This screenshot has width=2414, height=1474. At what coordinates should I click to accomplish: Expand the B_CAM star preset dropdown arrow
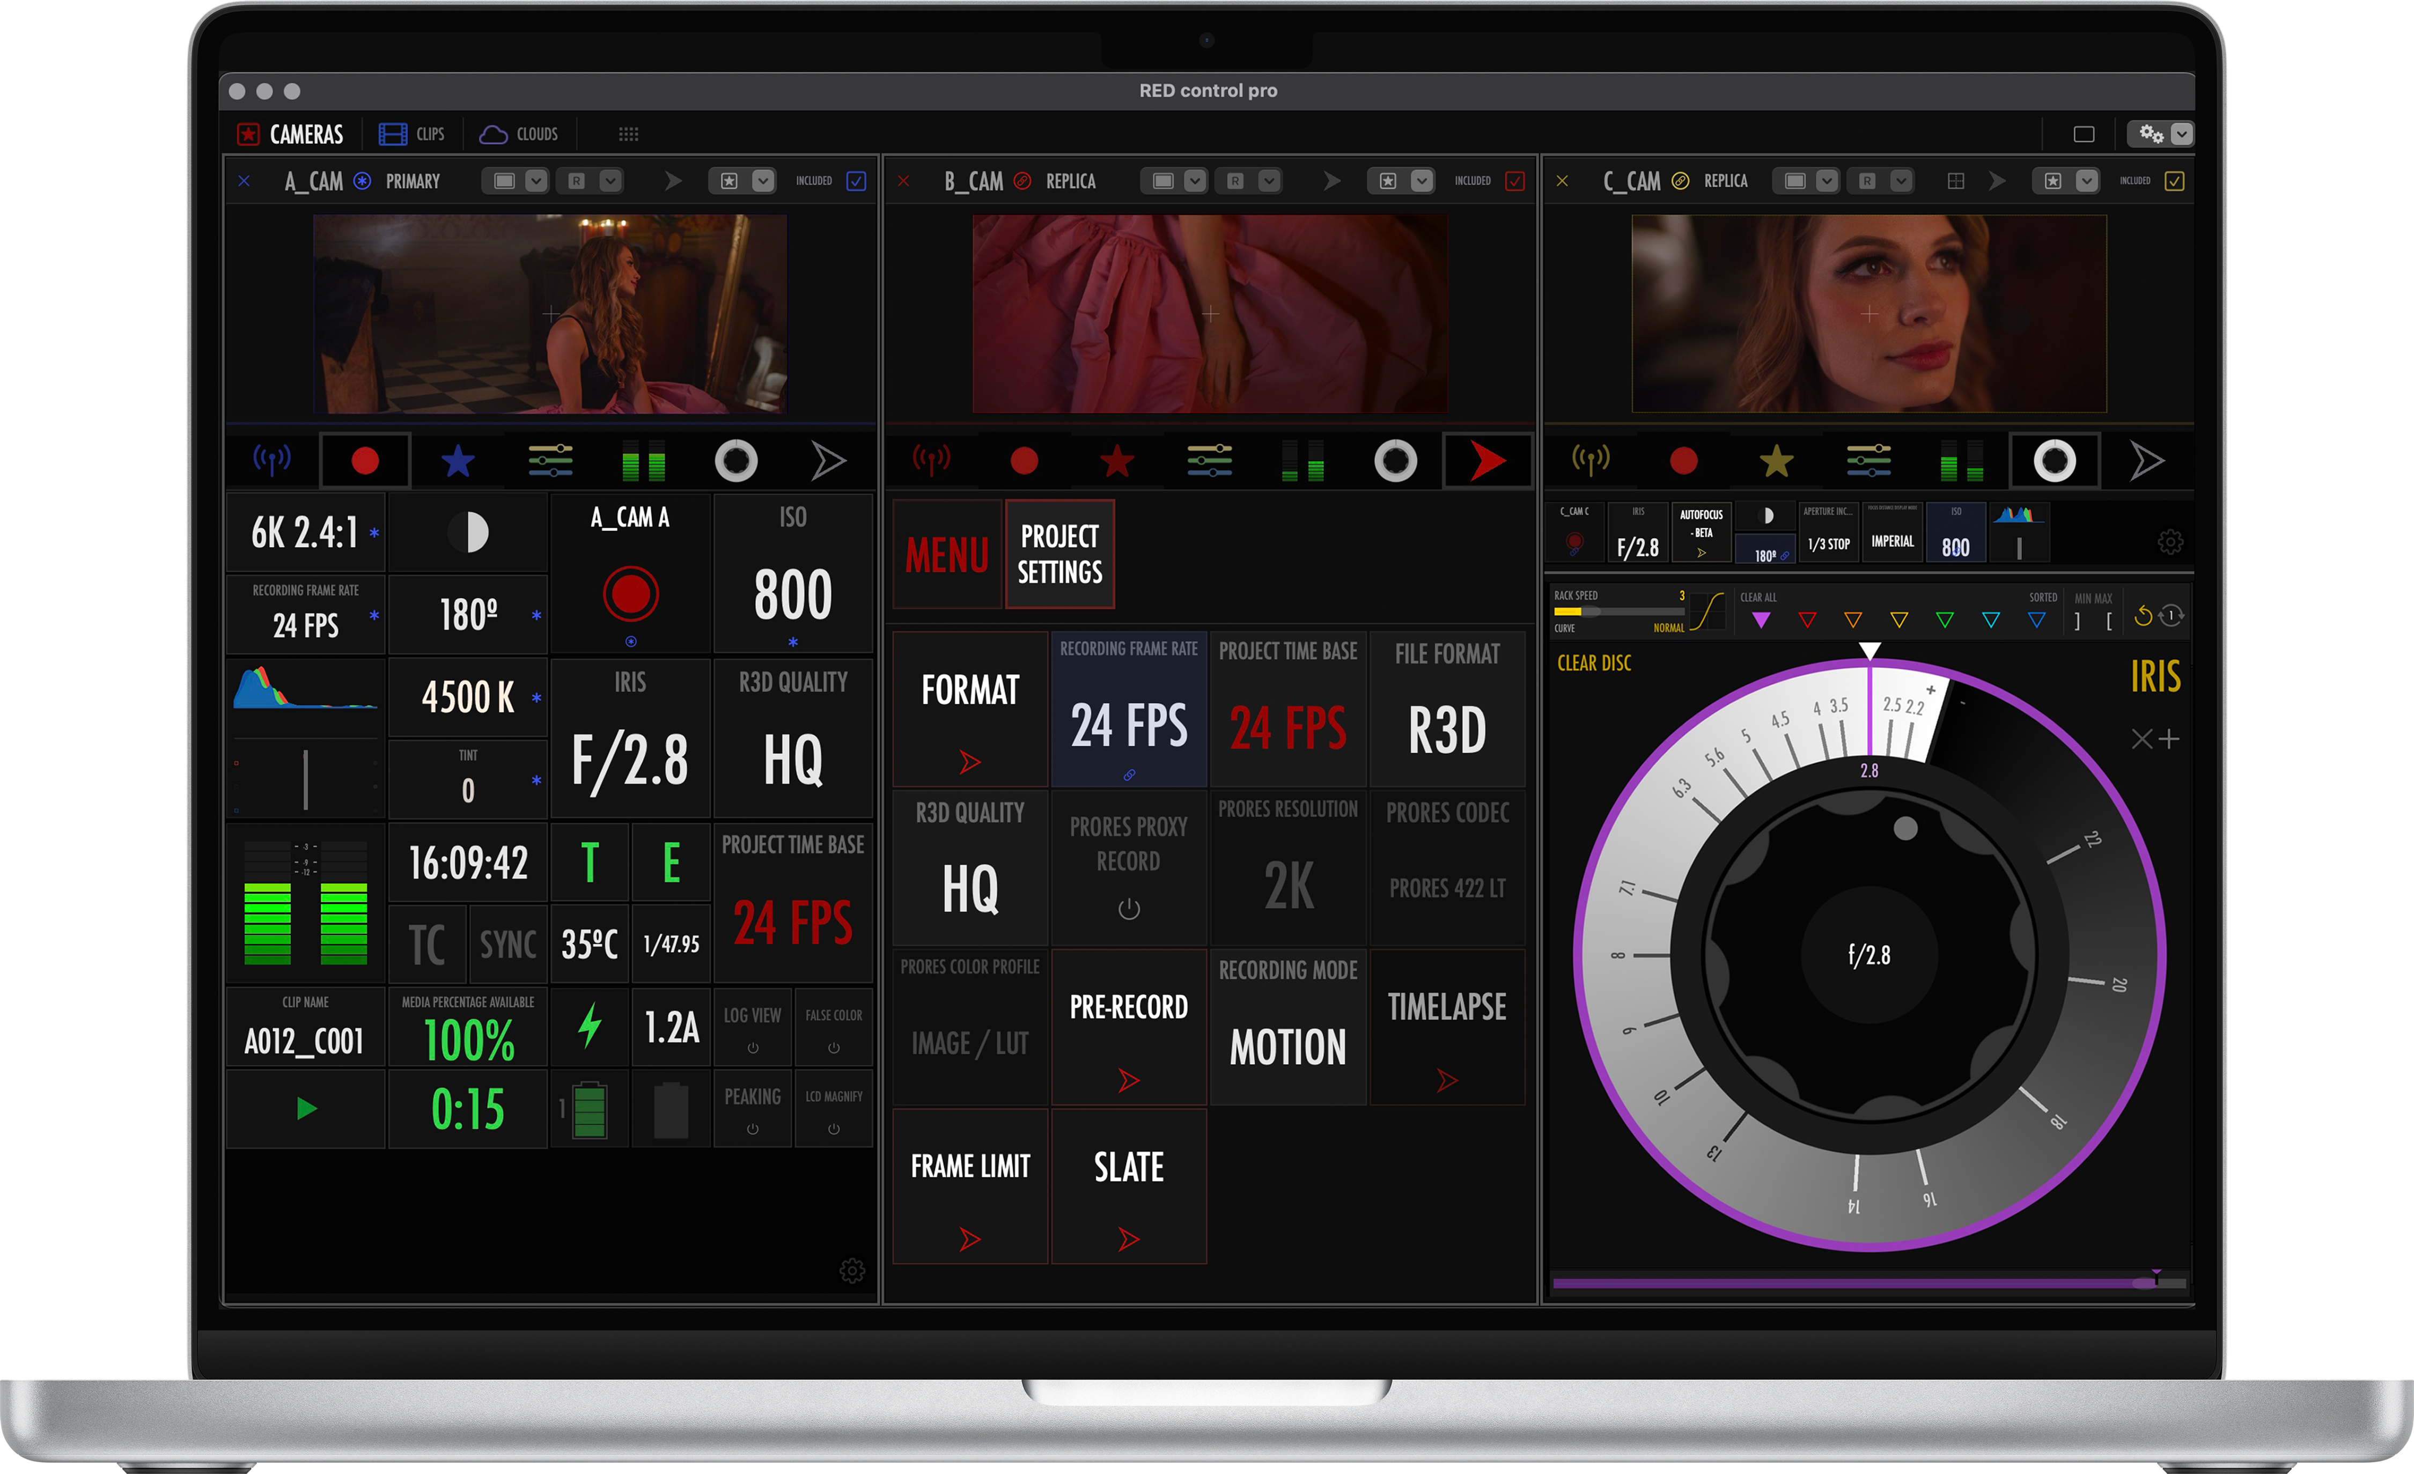1422,181
